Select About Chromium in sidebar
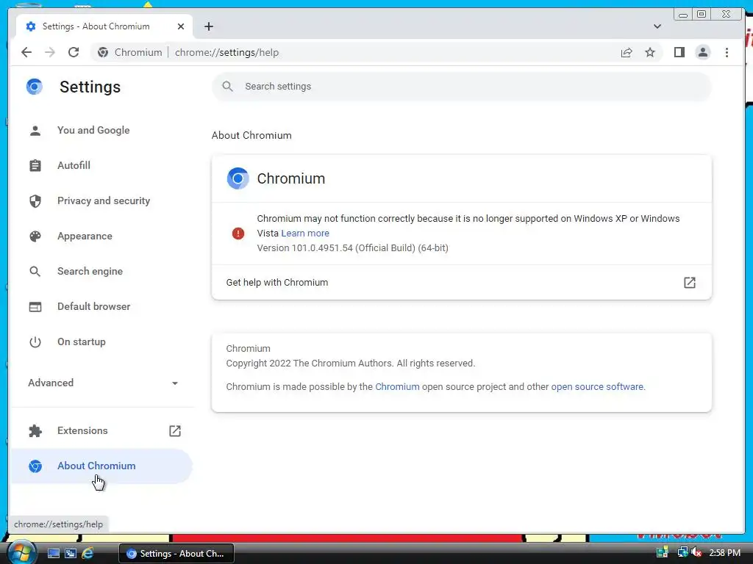753x564 pixels. coord(101,466)
